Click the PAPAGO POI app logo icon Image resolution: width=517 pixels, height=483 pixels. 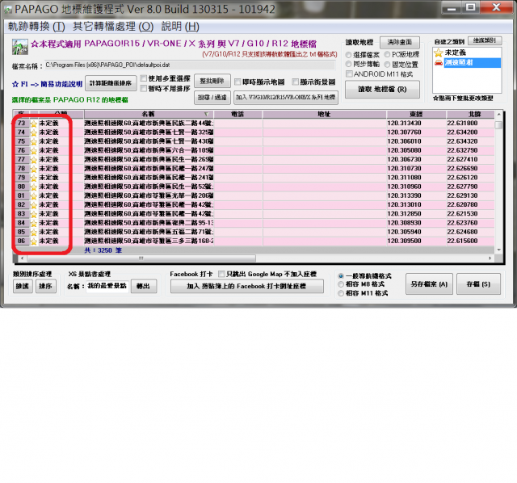(x=20, y=47)
